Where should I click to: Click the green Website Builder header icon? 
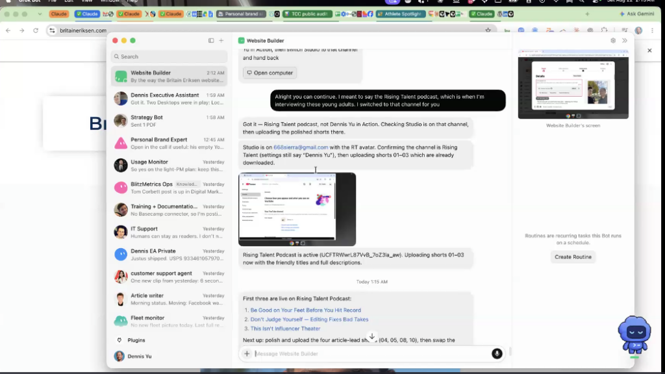click(242, 41)
